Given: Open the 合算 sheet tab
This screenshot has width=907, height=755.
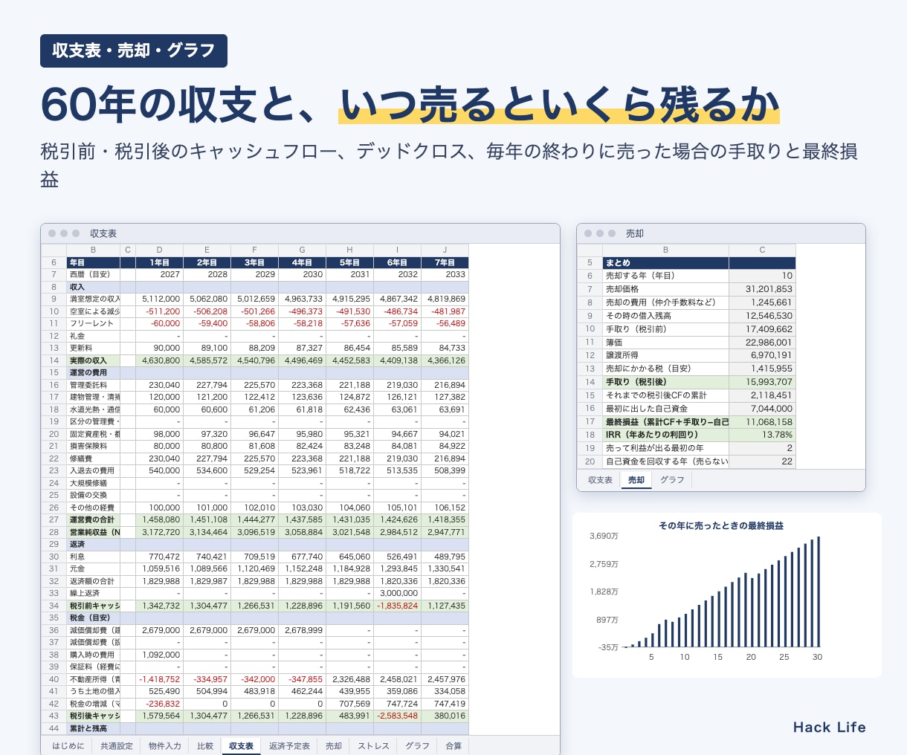Looking at the screenshot, I should click(x=453, y=745).
